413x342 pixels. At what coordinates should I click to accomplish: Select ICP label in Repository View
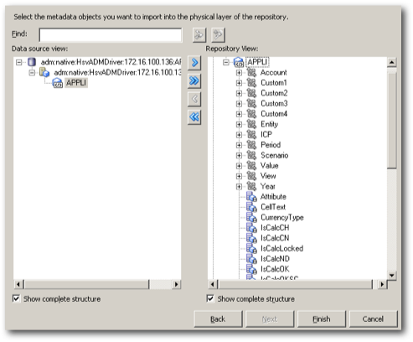tap(266, 135)
